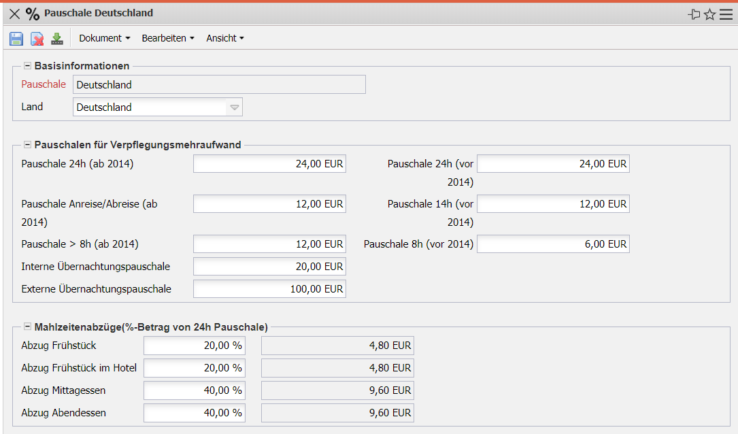Image resolution: width=738 pixels, height=434 pixels.
Task: Click the delete document icon with red X
Action: 37,39
